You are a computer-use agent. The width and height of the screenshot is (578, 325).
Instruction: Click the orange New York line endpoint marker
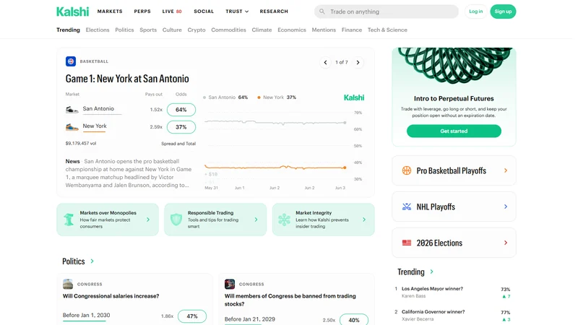coord(345,168)
